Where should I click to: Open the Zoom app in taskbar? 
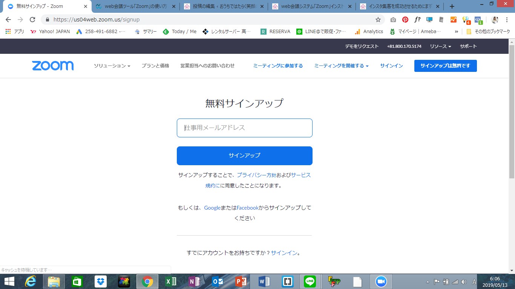click(x=381, y=281)
